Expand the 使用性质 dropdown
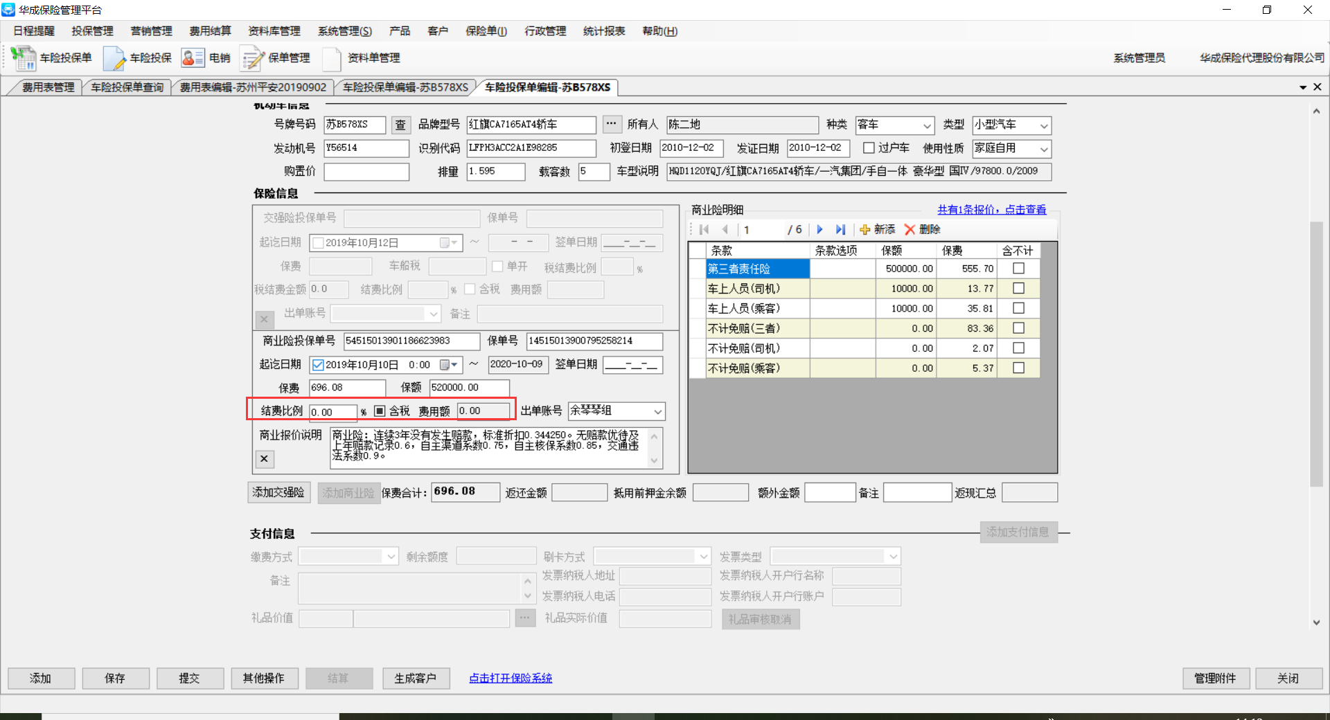This screenshot has height=720, width=1330. [x=1043, y=149]
